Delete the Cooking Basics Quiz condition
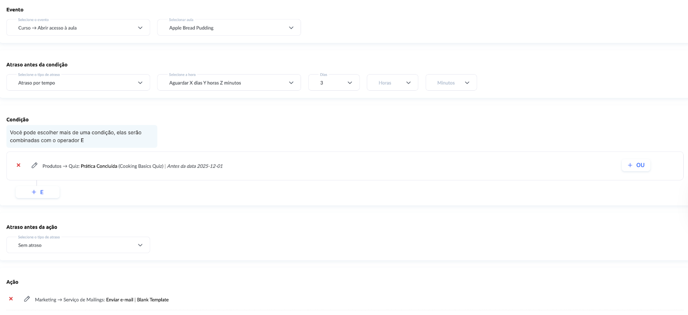Screen dimensions: 688x315 tap(18, 165)
